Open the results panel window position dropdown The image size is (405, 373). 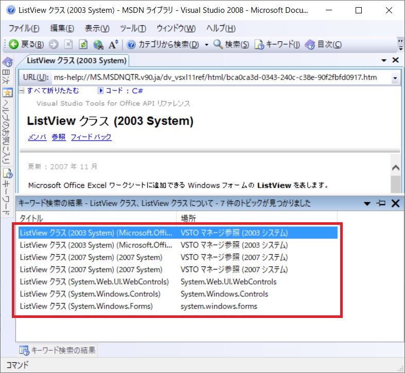click(x=367, y=204)
